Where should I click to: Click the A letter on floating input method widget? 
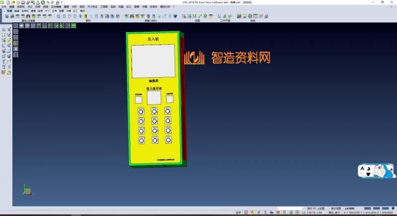coord(362,168)
